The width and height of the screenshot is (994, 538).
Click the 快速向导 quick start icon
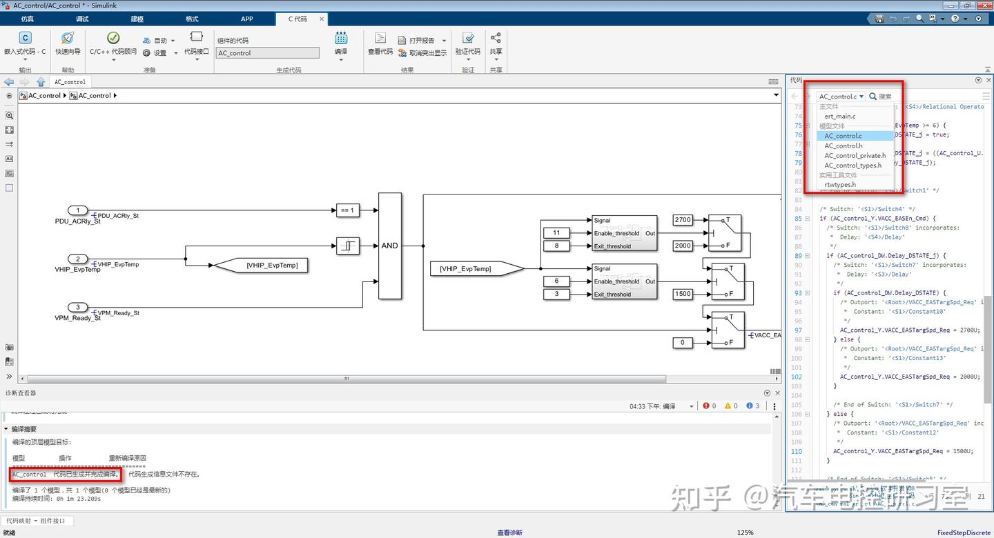tap(67, 43)
